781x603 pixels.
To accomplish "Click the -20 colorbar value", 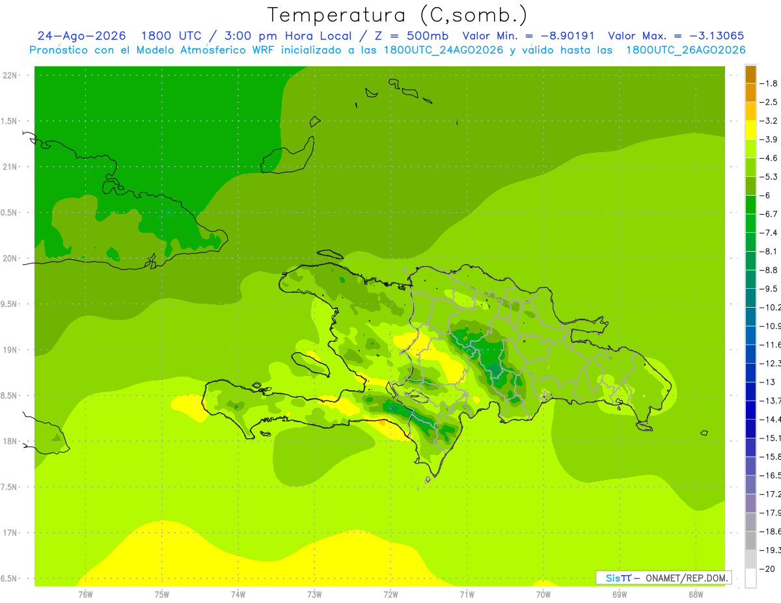I will pos(767,569).
